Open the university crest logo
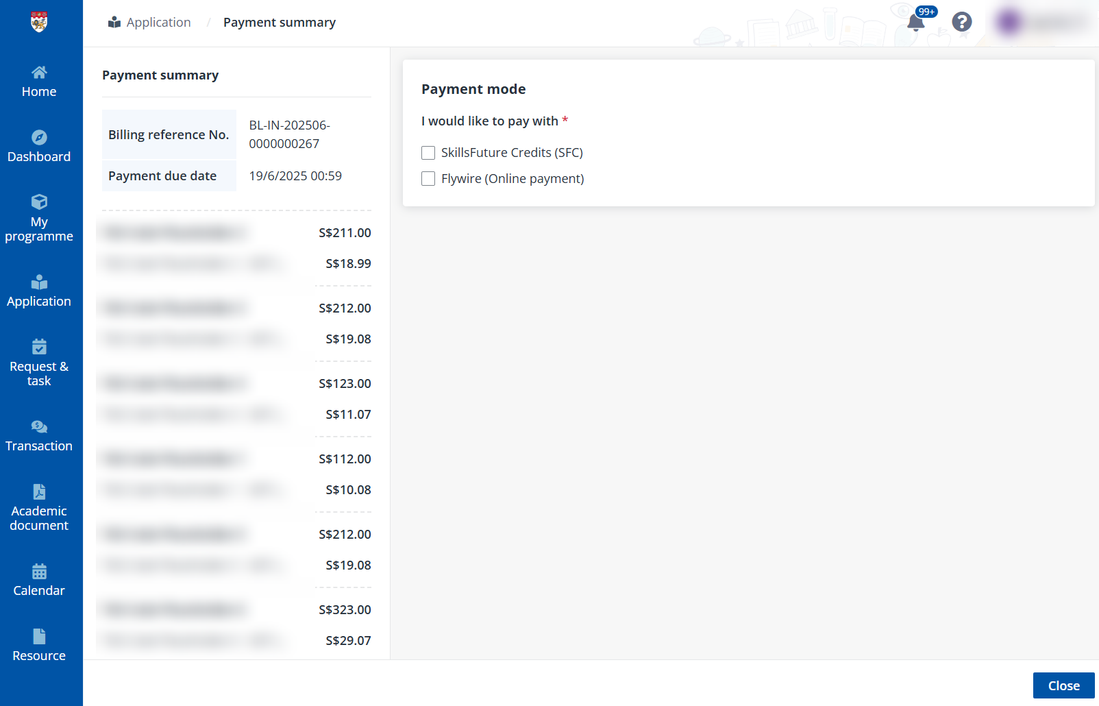The width and height of the screenshot is (1099, 706). click(39, 21)
